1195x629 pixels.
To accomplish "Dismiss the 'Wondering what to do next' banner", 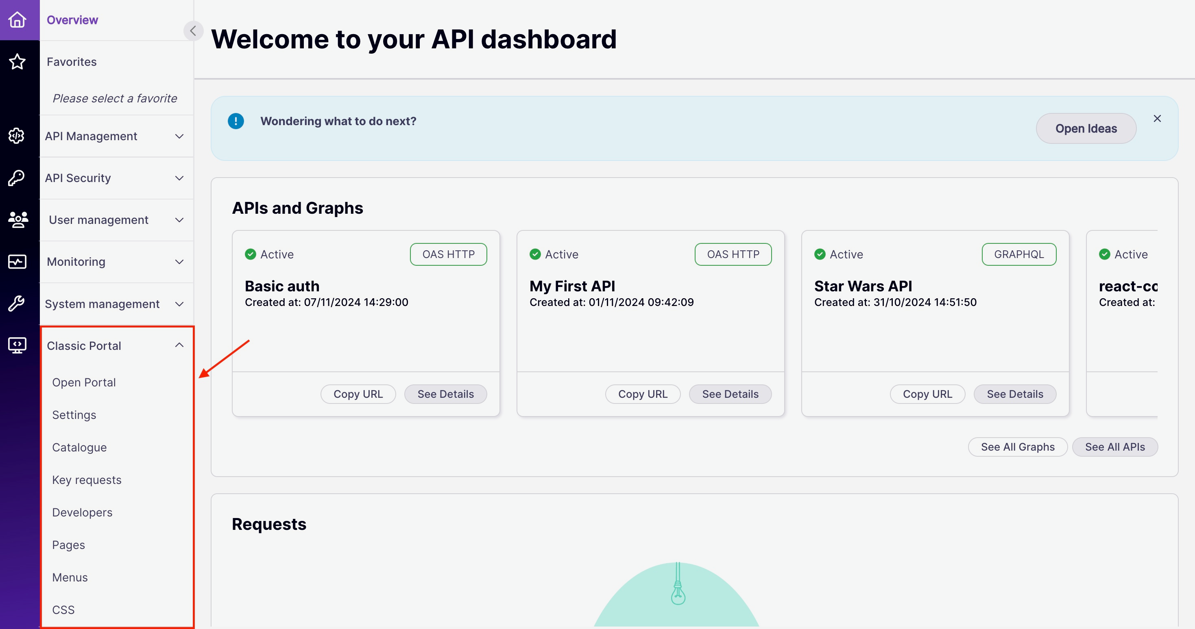I will pos(1157,119).
